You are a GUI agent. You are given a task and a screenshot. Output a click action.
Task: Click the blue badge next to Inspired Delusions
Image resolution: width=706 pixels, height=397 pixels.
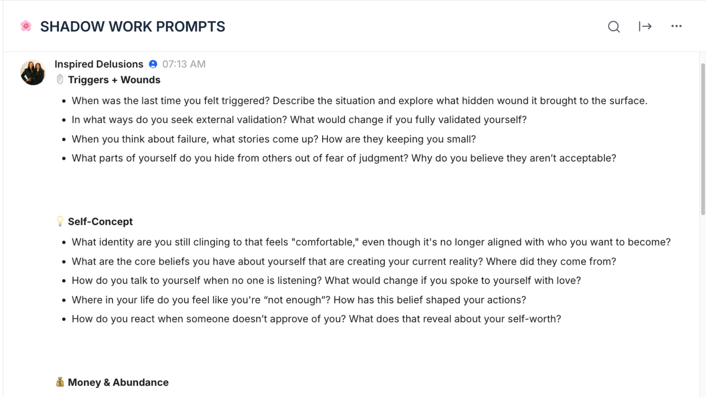[x=153, y=64]
